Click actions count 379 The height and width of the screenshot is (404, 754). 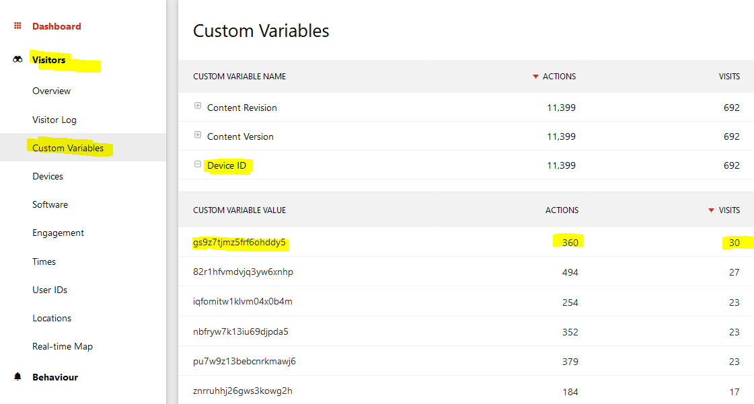(x=570, y=362)
